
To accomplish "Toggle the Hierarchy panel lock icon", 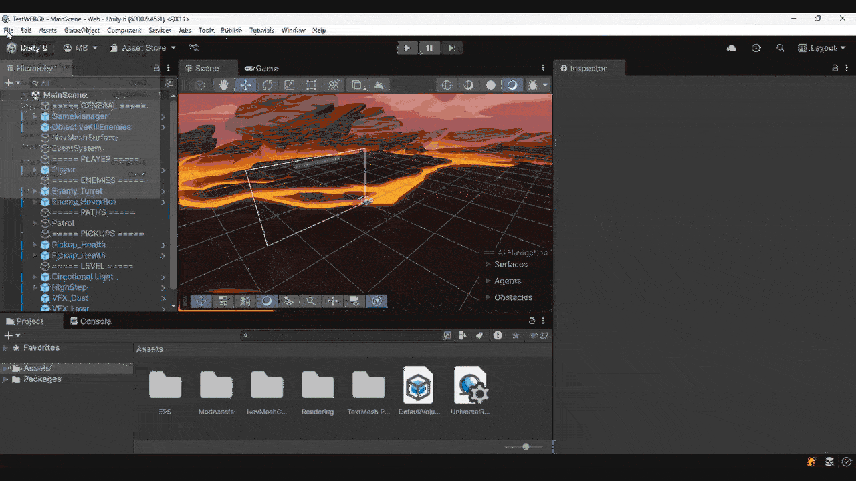I will (156, 68).
